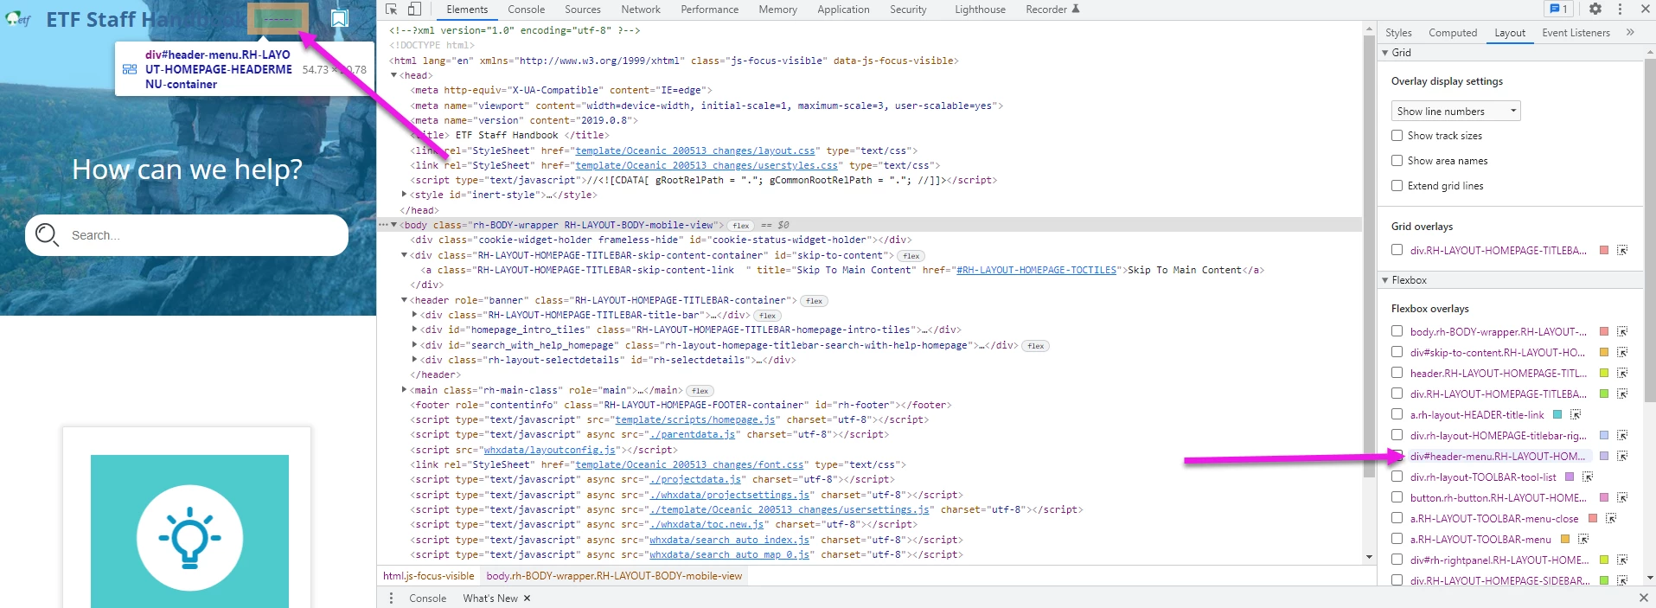The width and height of the screenshot is (1656, 608).
Task: Open the Lighthouse tab
Action: (980, 10)
